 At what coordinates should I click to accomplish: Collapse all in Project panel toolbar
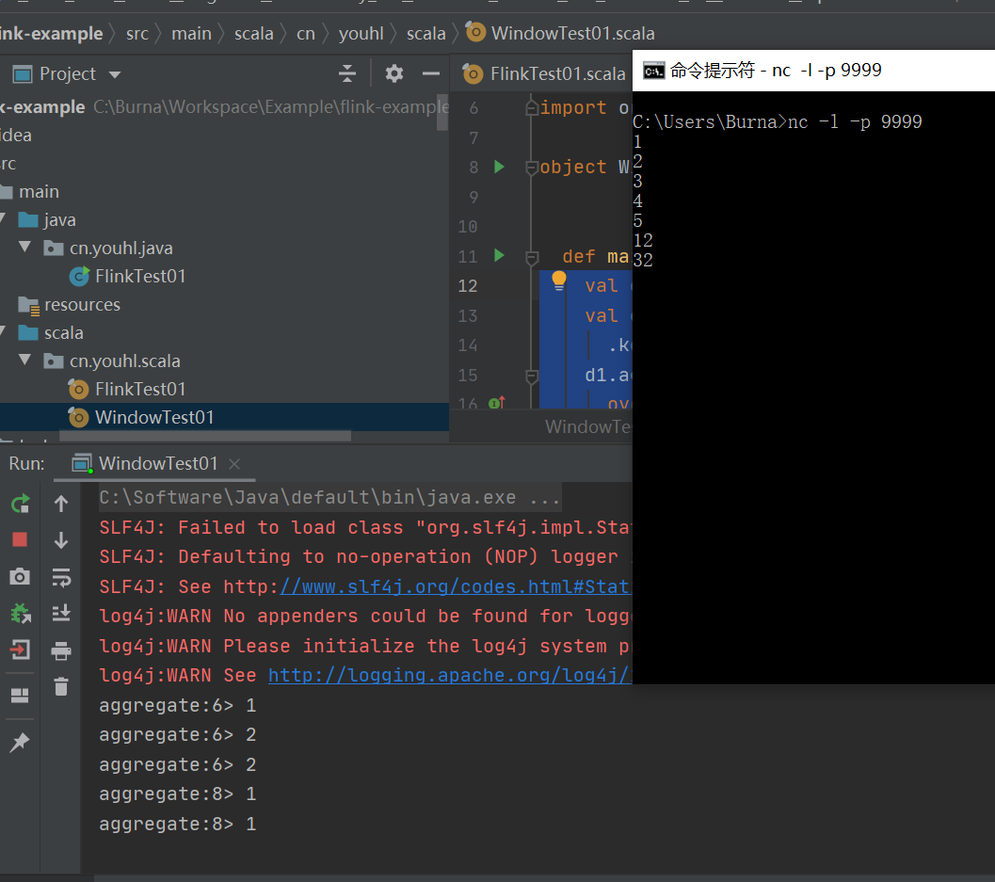point(347,73)
